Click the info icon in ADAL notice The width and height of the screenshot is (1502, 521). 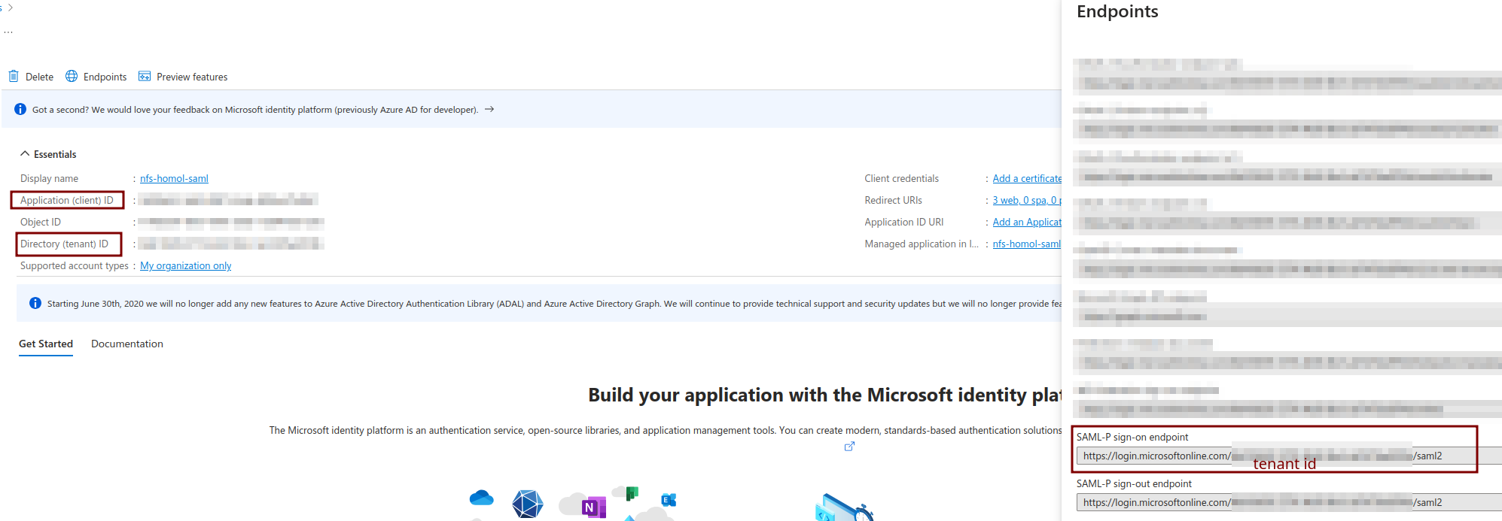pos(35,304)
